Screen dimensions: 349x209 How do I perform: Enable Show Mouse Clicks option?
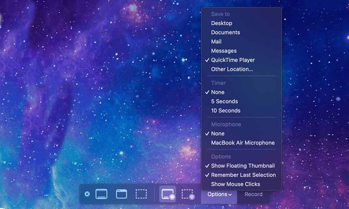click(236, 184)
